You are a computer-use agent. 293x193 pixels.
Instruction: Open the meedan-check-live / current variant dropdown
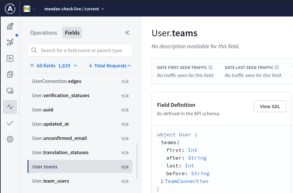tap(74, 9)
